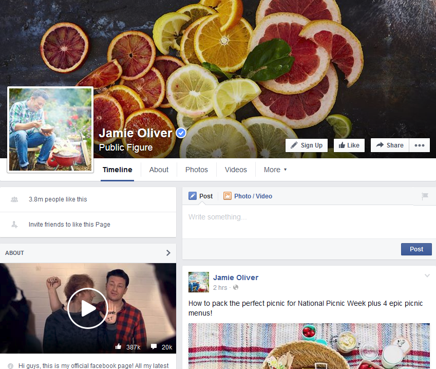The width and height of the screenshot is (436, 369).
Task: Click the Sign Up button
Action: click(307, 145)
